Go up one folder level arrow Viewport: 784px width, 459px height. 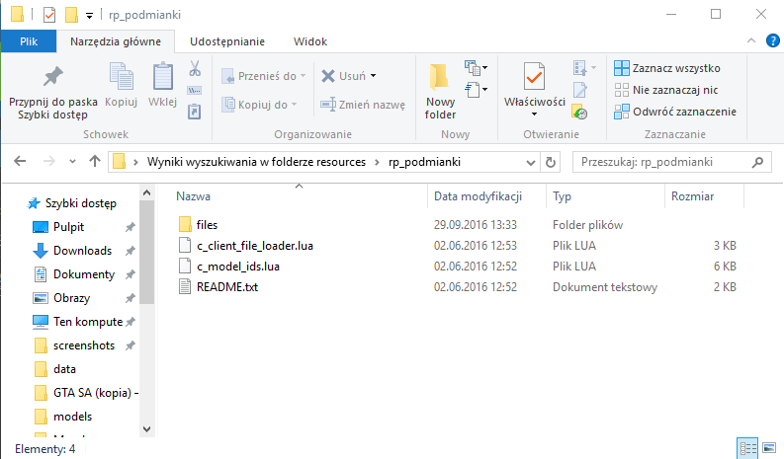95,161
